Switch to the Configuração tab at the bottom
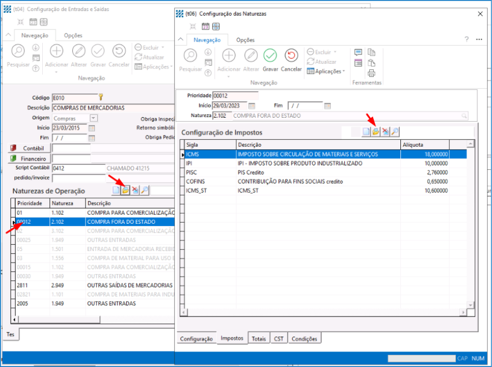 197,339
